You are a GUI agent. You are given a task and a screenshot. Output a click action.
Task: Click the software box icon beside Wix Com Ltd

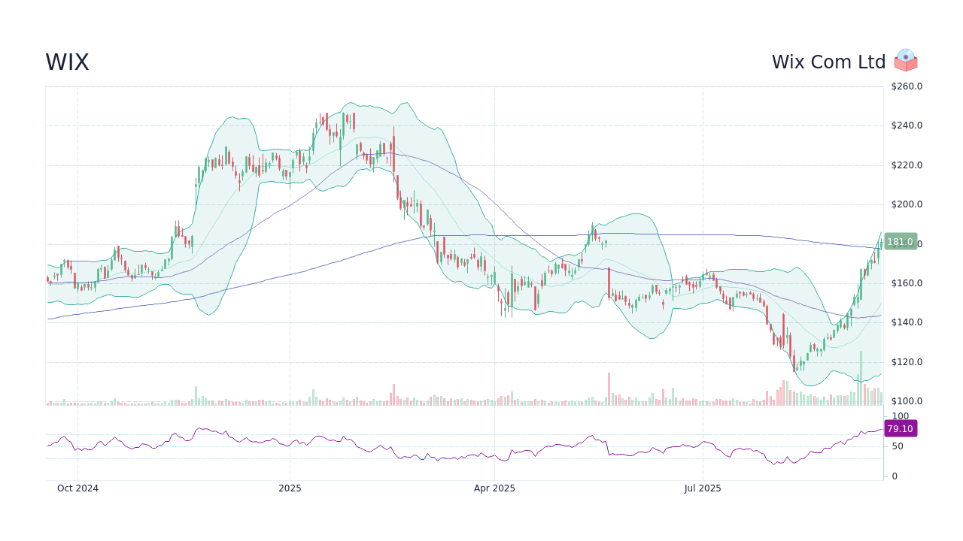click(x=906, y=61)
